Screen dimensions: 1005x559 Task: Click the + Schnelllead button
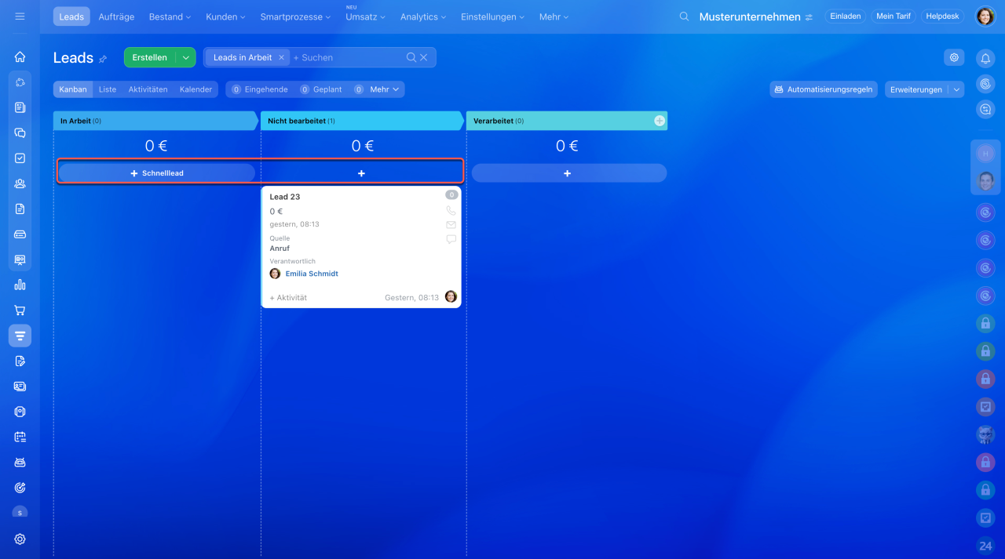click(157, 173)
